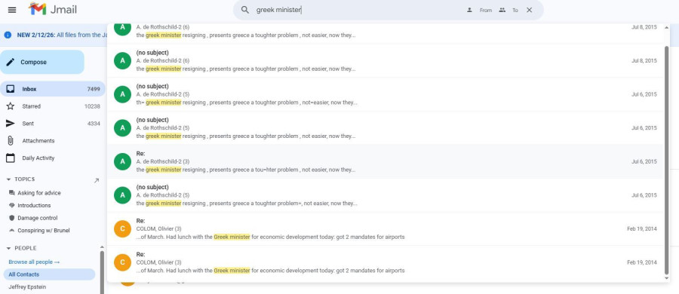Click avatar A of 'Re:' Rothschild result
This screenshot has width=679, height=294.
pyautogui.click(x=122, y=161)
